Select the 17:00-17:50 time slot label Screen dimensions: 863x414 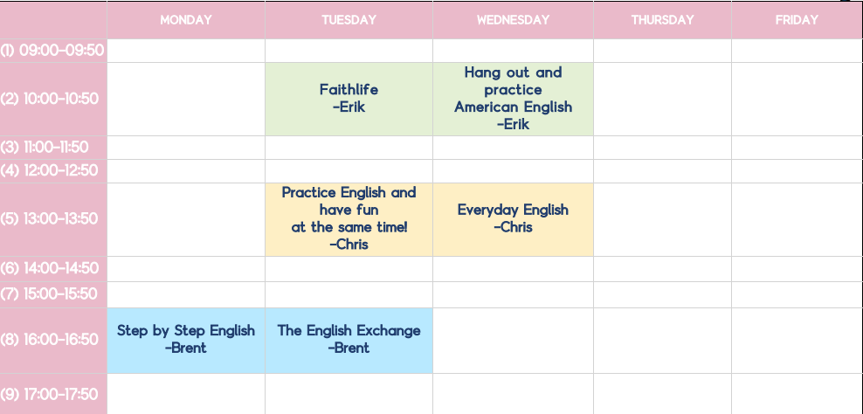tap(52, 394)
